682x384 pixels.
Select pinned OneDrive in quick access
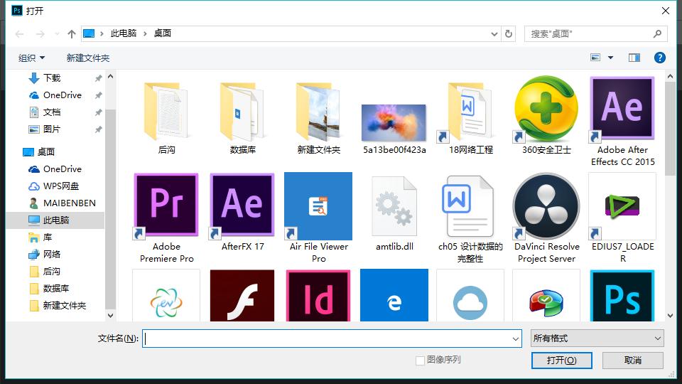(63, 95)
